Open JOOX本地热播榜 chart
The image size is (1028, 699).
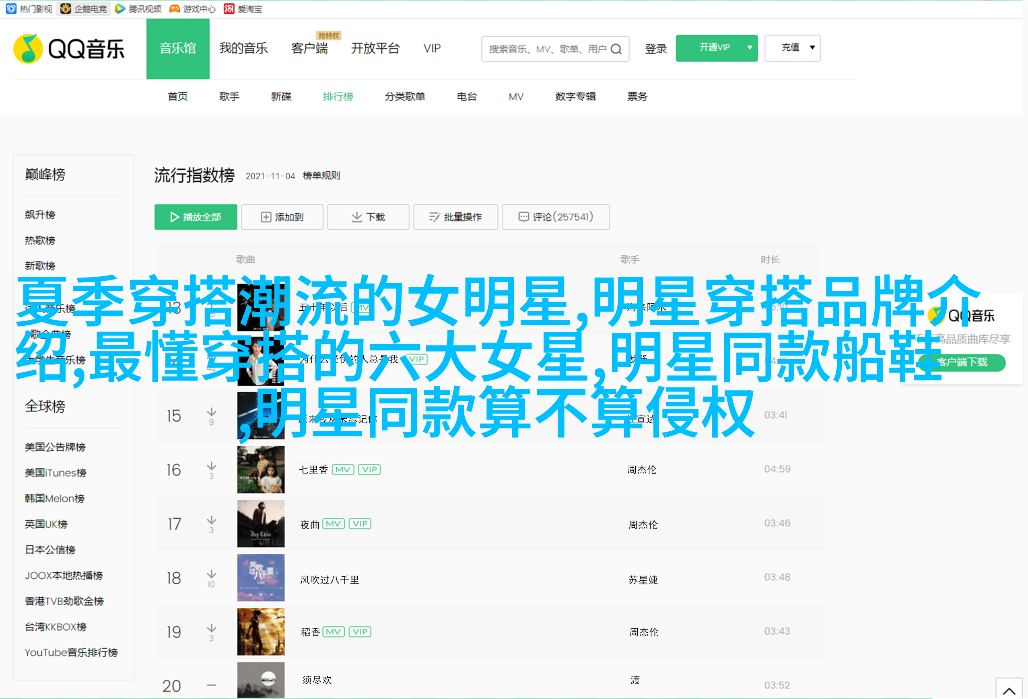pos(64,576)
